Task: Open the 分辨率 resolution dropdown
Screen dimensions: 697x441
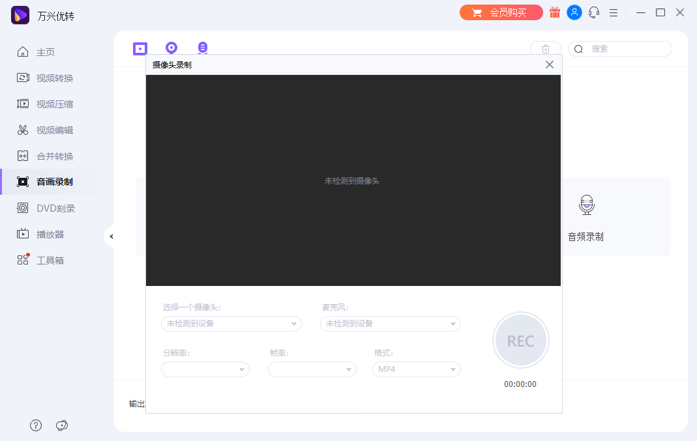Action: [205, 369]
